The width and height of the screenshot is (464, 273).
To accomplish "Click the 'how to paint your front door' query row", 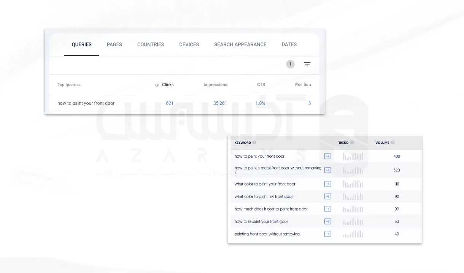I will click(x=86, y=103).
